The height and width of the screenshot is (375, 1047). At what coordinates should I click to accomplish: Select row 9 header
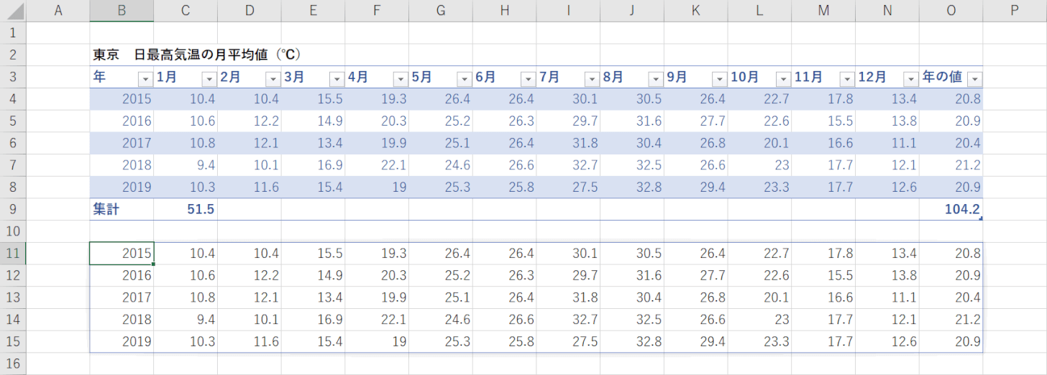[x=13, y=210]
